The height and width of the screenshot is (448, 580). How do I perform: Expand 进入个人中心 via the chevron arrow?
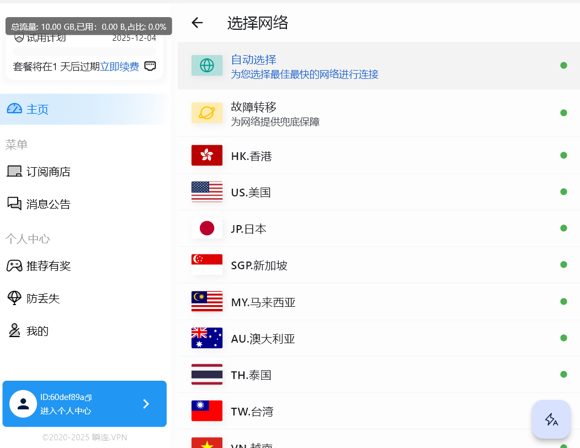(x=146, y=403)
